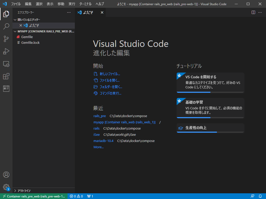Select ようこそ in open editors list
This screenshot has height=199, width=266.
pos(44,25)
